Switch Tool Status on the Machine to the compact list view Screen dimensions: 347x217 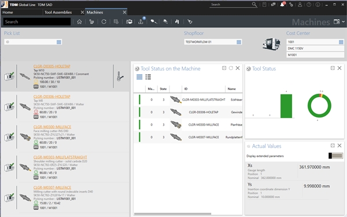139,77
